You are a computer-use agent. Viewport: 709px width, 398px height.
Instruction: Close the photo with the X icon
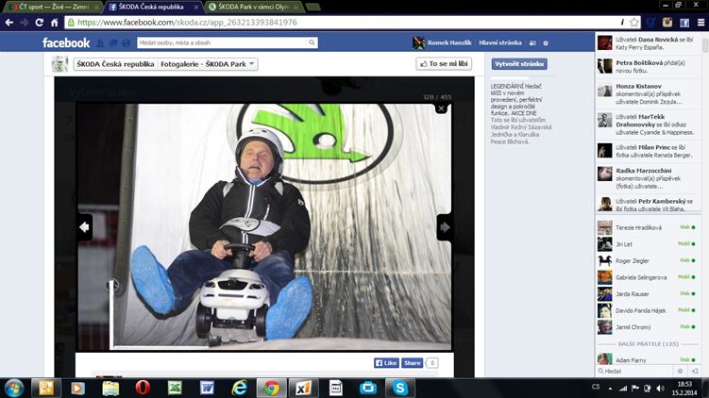(441, 108)
